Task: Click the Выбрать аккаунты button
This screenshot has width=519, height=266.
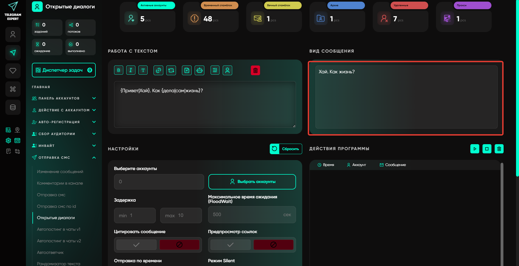Action: click(252, 182)
